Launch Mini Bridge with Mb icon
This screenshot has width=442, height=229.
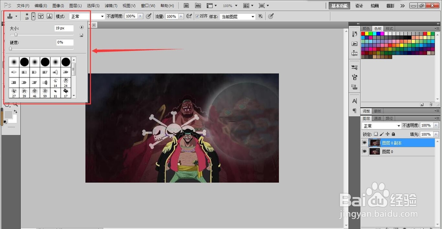[198, 6]
